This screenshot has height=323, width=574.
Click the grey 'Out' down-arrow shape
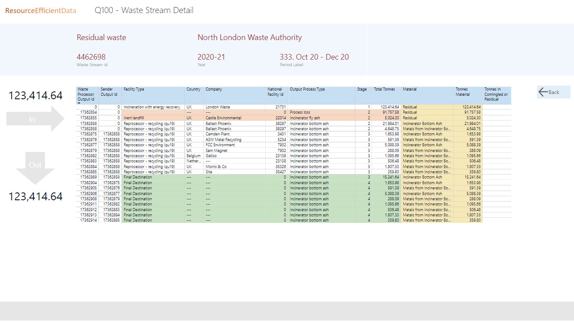35,167
